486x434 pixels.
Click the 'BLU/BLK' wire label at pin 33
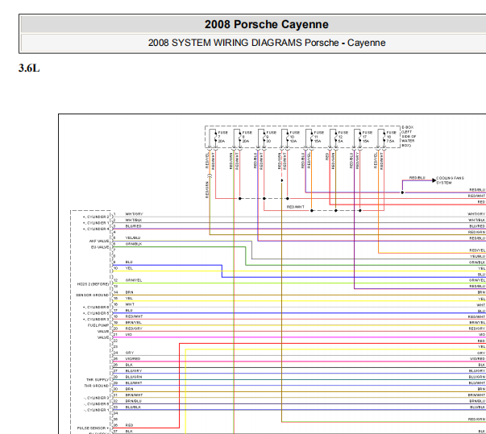click(133, 407)
